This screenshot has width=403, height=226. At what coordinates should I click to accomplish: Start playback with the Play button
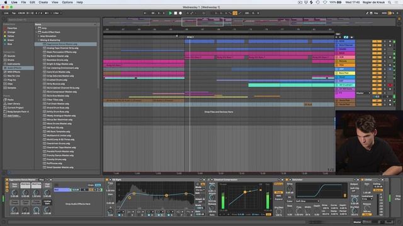[x=170, y=13]
